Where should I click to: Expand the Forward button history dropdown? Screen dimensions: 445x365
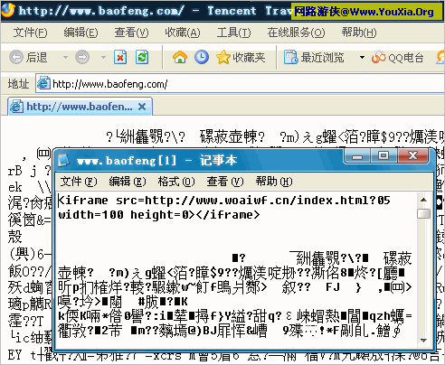103,57
